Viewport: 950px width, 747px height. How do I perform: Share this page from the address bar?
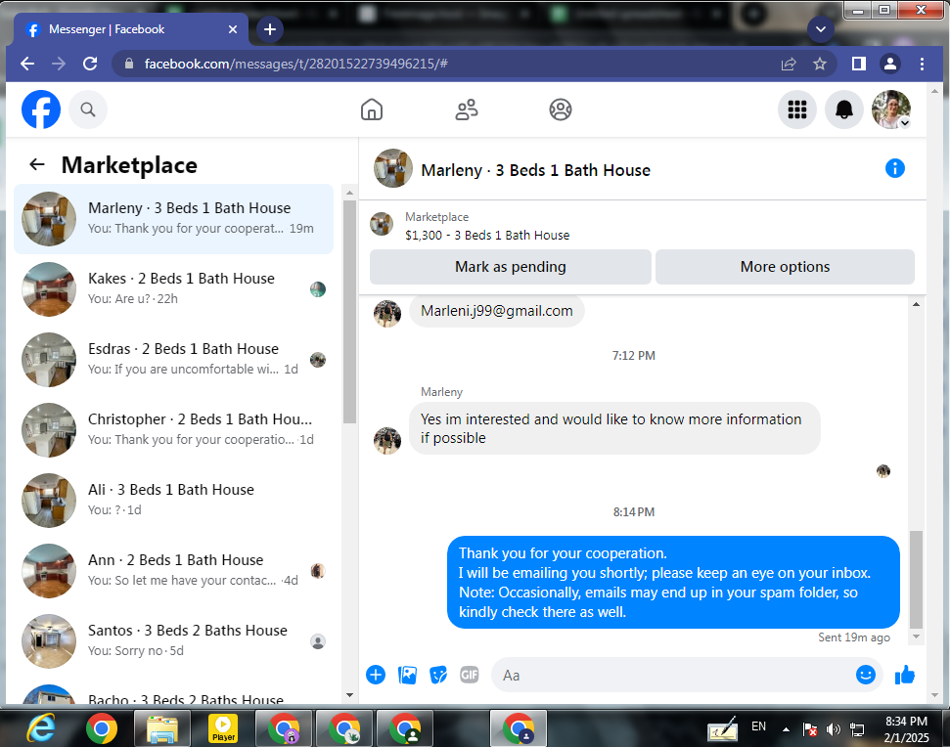(x=789, y=64)
